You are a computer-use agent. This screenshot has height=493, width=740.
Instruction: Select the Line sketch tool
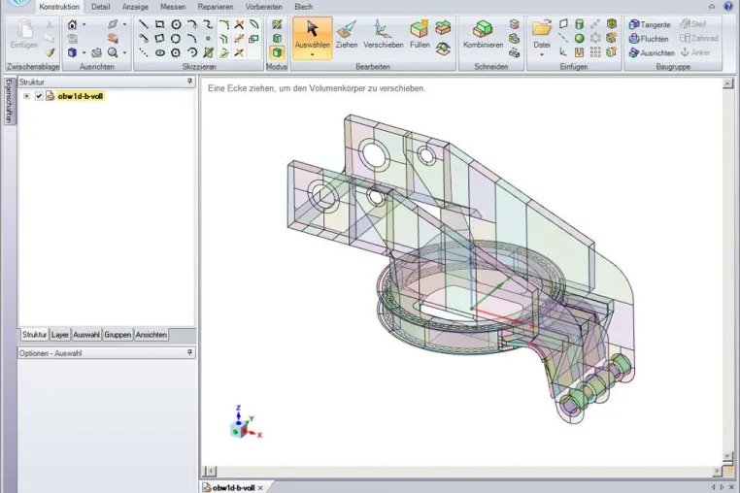click(x=144, y=24)
